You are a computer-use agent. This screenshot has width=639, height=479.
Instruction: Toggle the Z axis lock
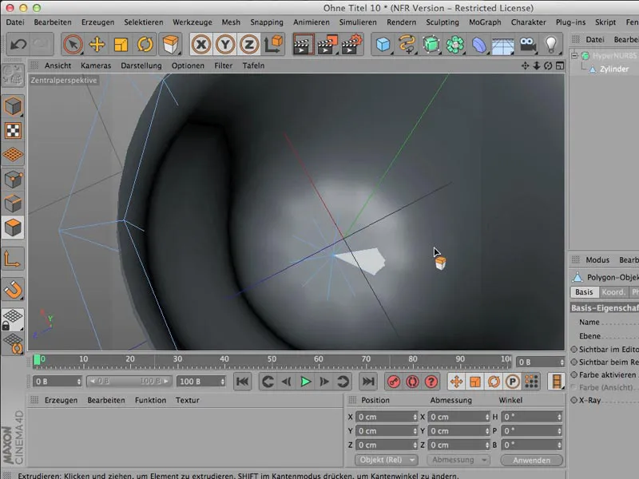coord(249,44)
